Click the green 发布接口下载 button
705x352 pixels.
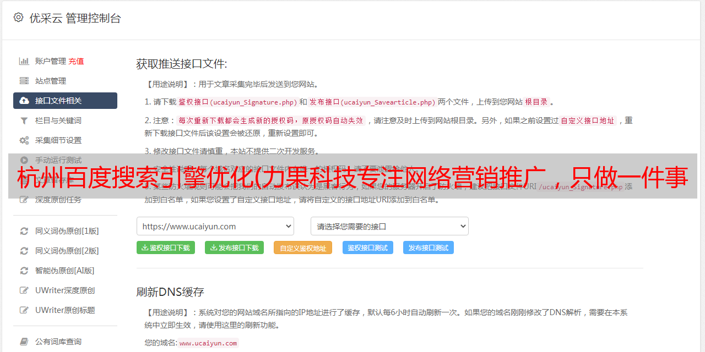(235, 248)
